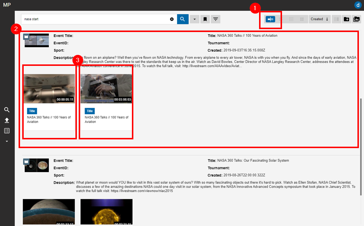
Task: Click the MP logo in header
Action: 7,5
